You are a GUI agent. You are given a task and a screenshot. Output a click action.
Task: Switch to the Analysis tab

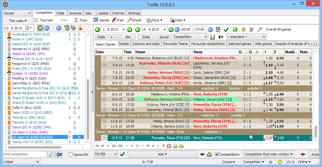click(x=75, y=13)
